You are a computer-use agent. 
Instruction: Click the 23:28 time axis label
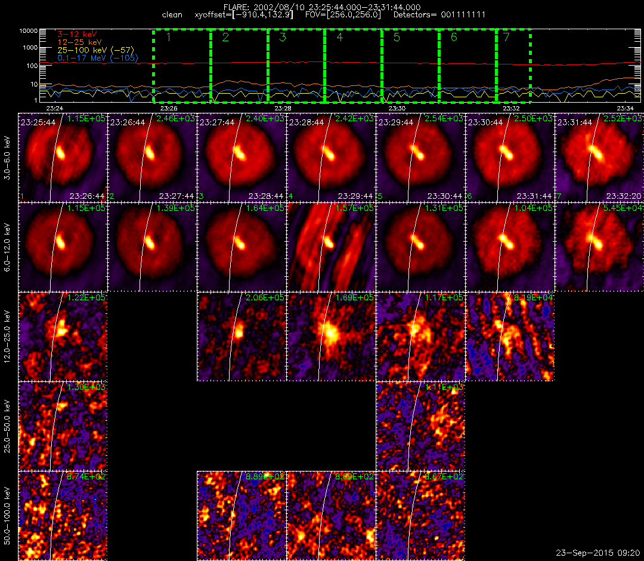[283, 108]
